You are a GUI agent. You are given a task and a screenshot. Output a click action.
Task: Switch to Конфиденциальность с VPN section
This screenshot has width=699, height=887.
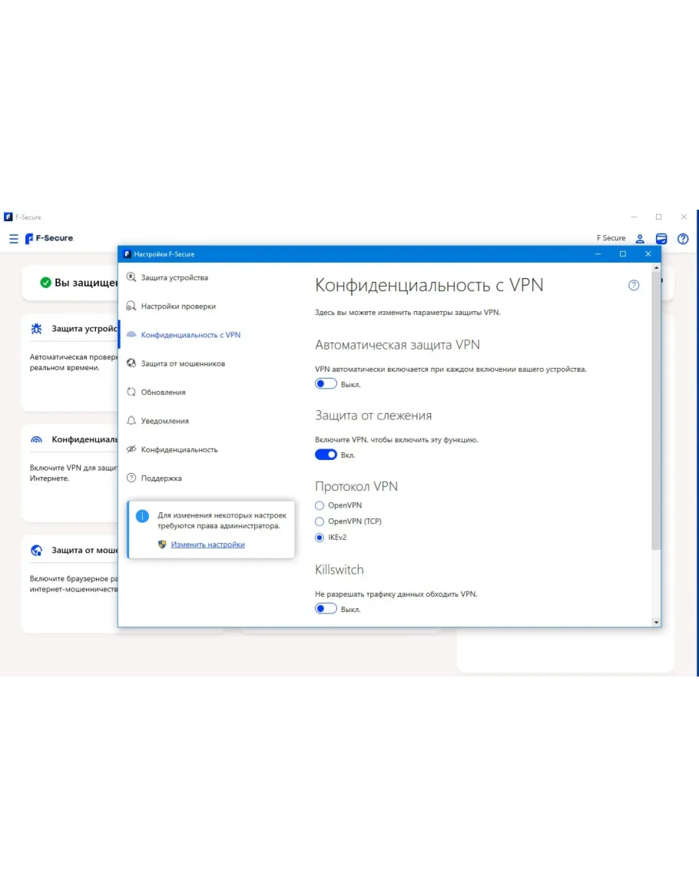190,335
